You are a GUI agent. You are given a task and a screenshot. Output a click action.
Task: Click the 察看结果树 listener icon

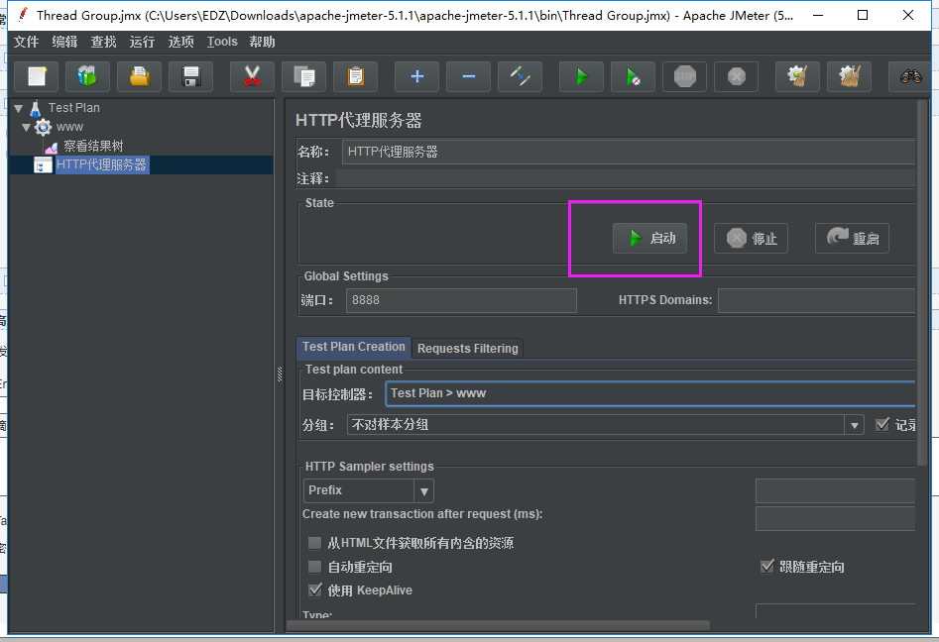pos(52,147)
